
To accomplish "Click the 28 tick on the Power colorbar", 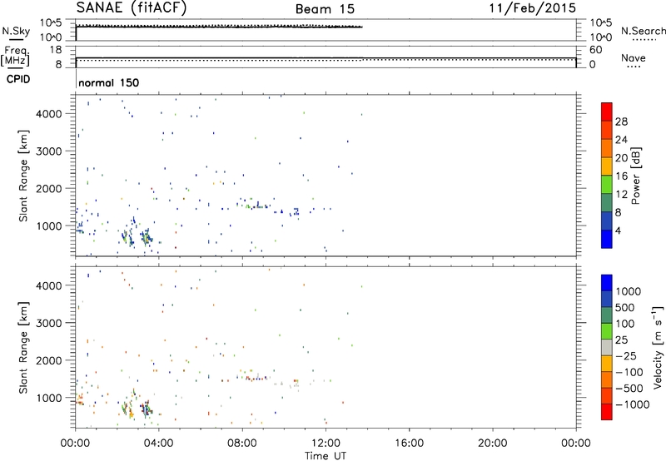I will tap(621, 121).
